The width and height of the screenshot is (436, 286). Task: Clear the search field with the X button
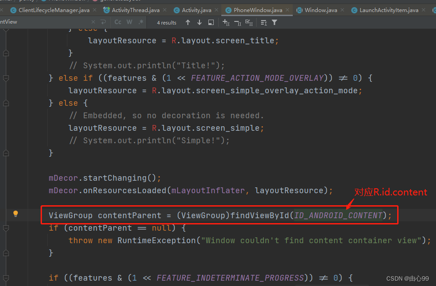(93, 21)
